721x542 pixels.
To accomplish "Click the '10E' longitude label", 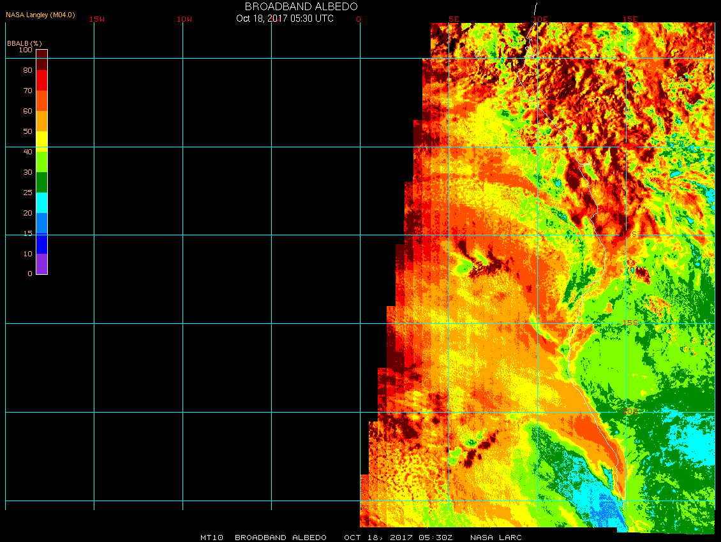I will 540,19.
